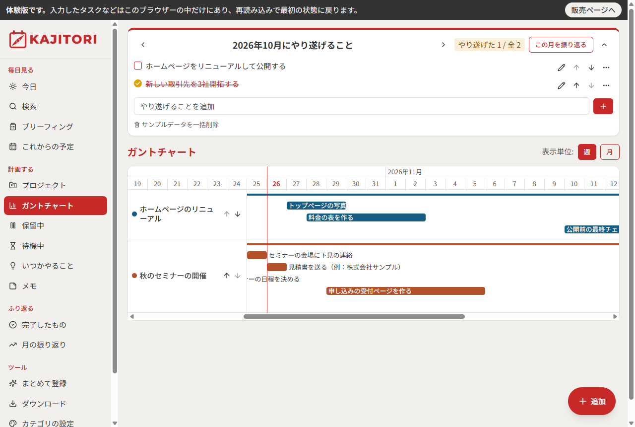Uncheck the completed 新しい取引先を3社開拓する goal
The width and height of the screenshot is (635, 427).
138,83
